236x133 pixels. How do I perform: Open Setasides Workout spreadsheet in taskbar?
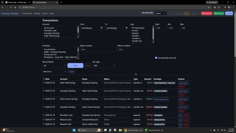[x=154, y=130]
